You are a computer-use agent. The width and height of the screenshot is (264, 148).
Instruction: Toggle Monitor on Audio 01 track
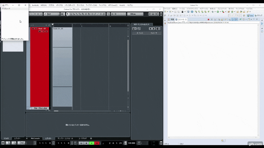(x=43, y=31)
